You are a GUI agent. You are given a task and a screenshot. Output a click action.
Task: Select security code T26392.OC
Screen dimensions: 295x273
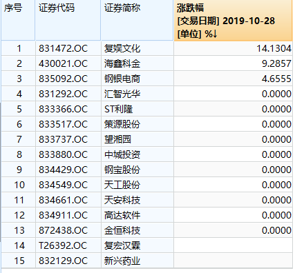(64, 245)
